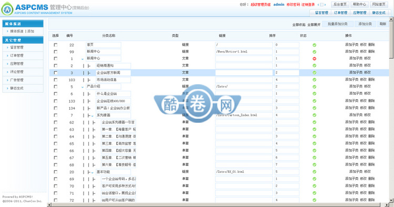Click the status icon for row 6
This screenshot has height=207, width=394.
(x=314, y=94)
